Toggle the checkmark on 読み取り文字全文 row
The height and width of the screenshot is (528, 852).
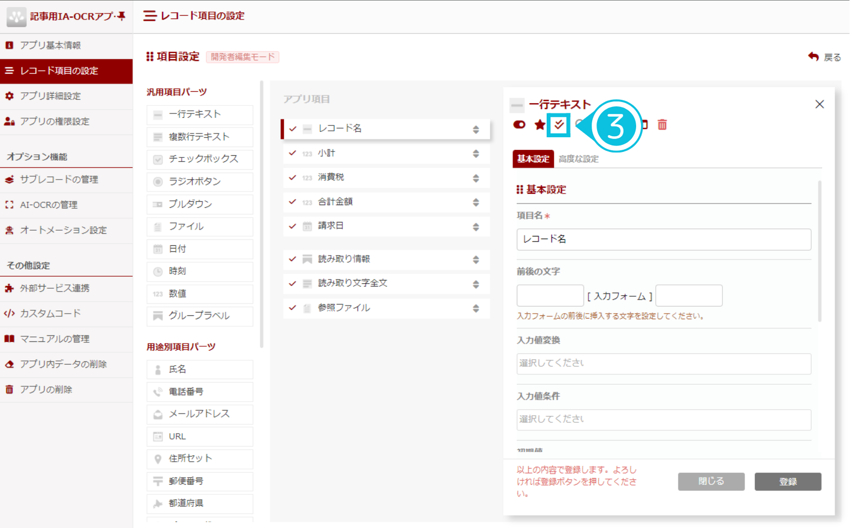click(293, 283)
